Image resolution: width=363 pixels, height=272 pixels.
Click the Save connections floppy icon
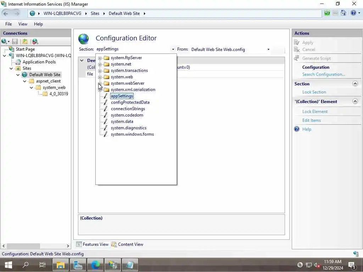pyautogui.click(x=15, y=41)
